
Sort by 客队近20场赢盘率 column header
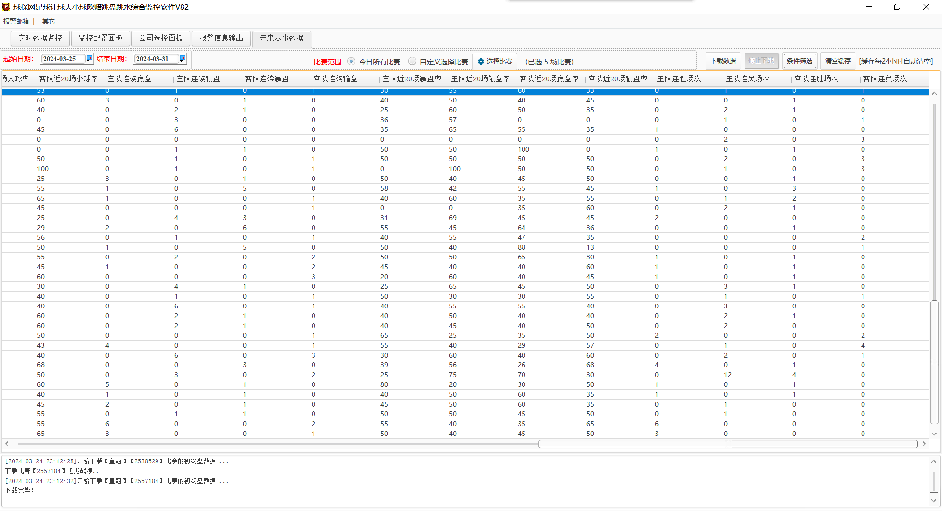(551, 78)
